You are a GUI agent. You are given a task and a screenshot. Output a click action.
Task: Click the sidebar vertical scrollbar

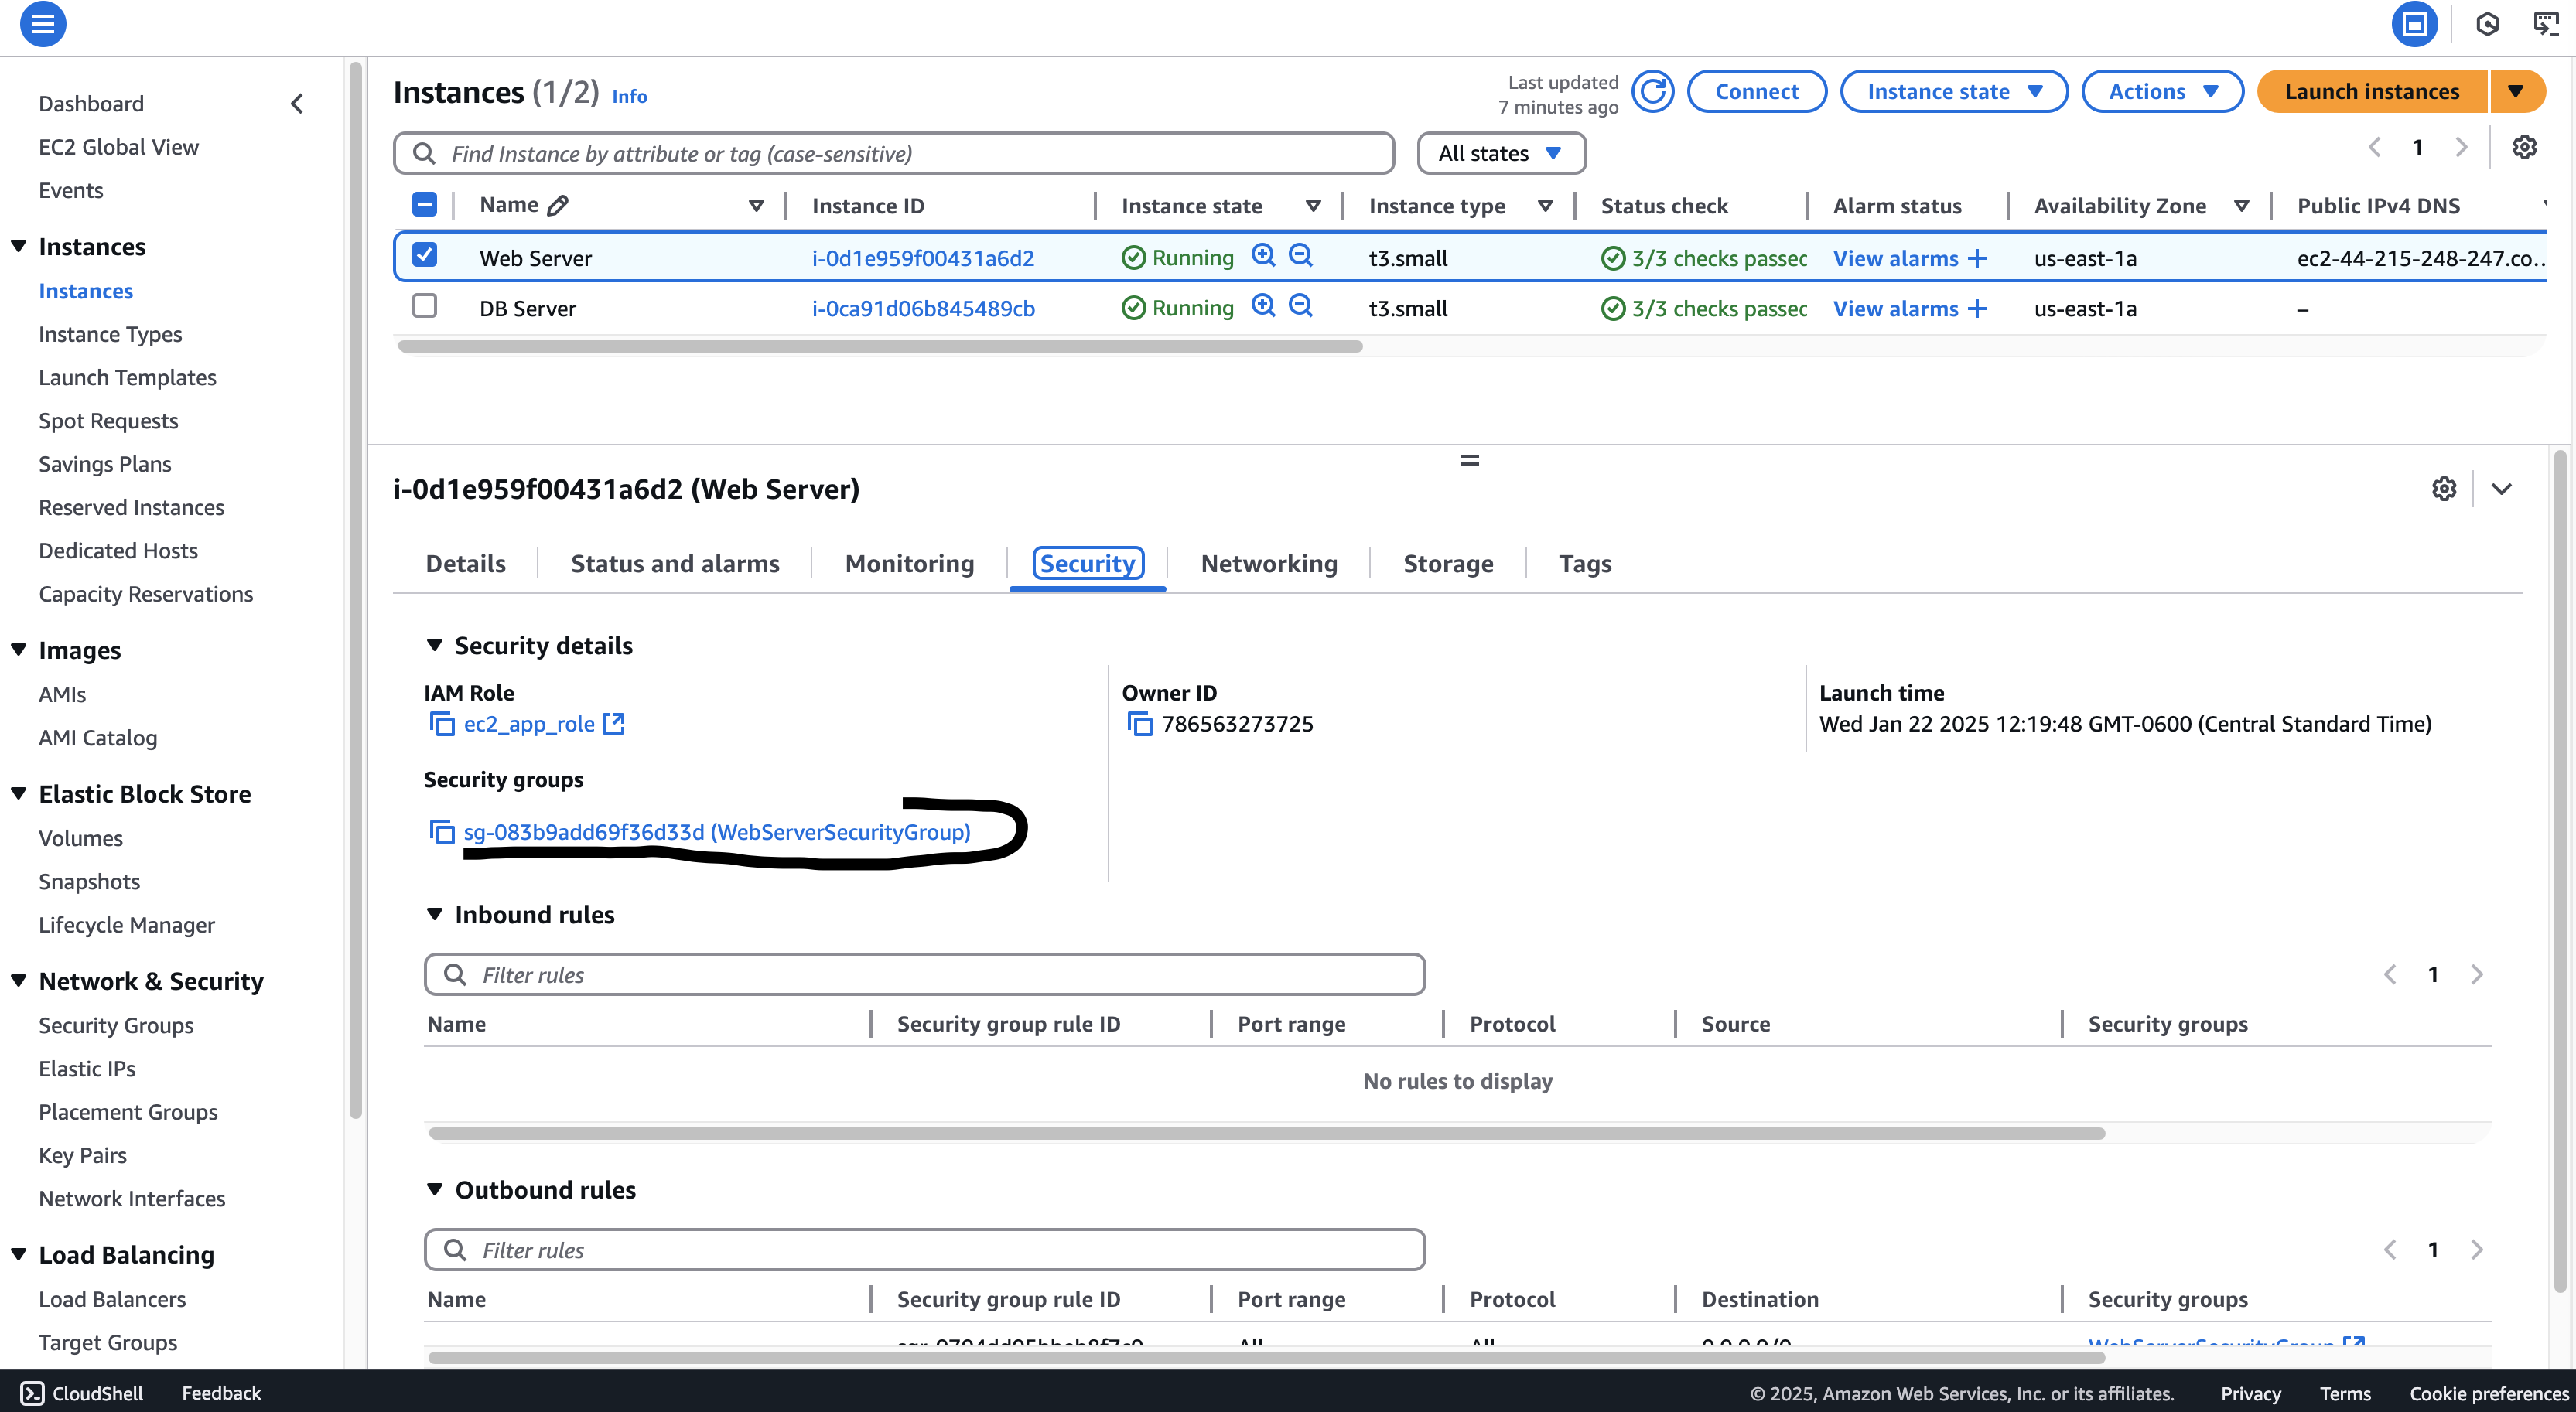[355, 589]
